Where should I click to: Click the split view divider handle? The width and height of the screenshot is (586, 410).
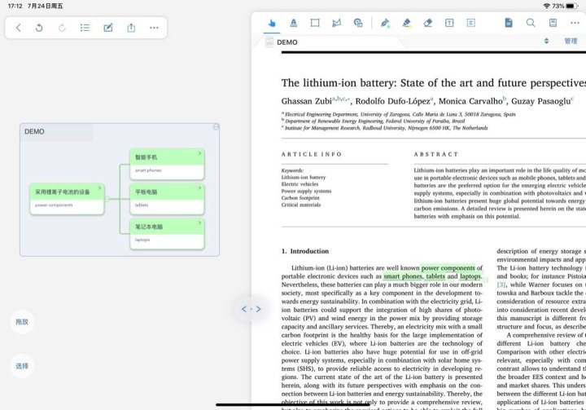pos(251,309)
